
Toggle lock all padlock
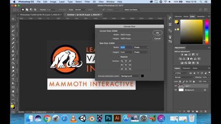194,81
